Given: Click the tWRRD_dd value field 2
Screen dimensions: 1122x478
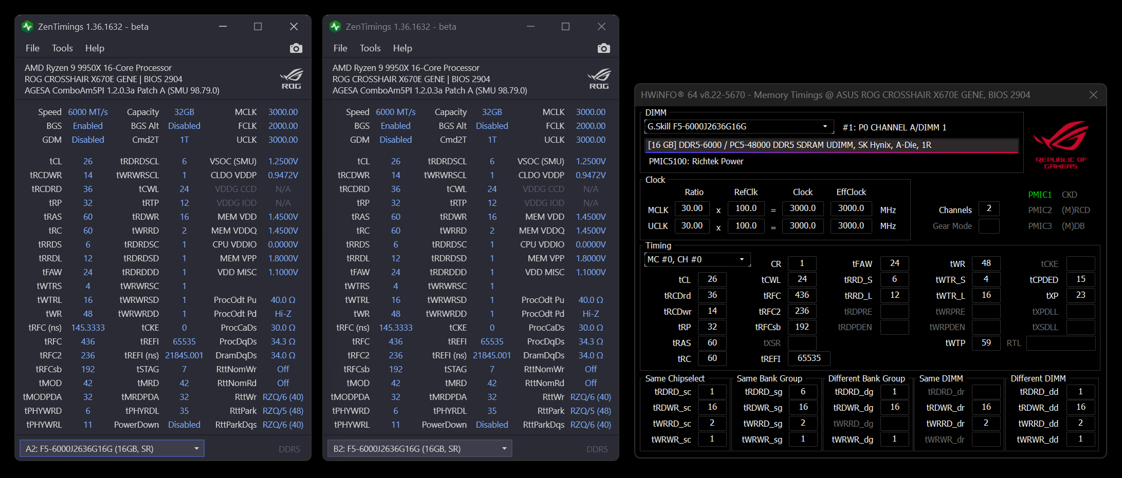Looking at the screenshot, I should (1080, 423).
